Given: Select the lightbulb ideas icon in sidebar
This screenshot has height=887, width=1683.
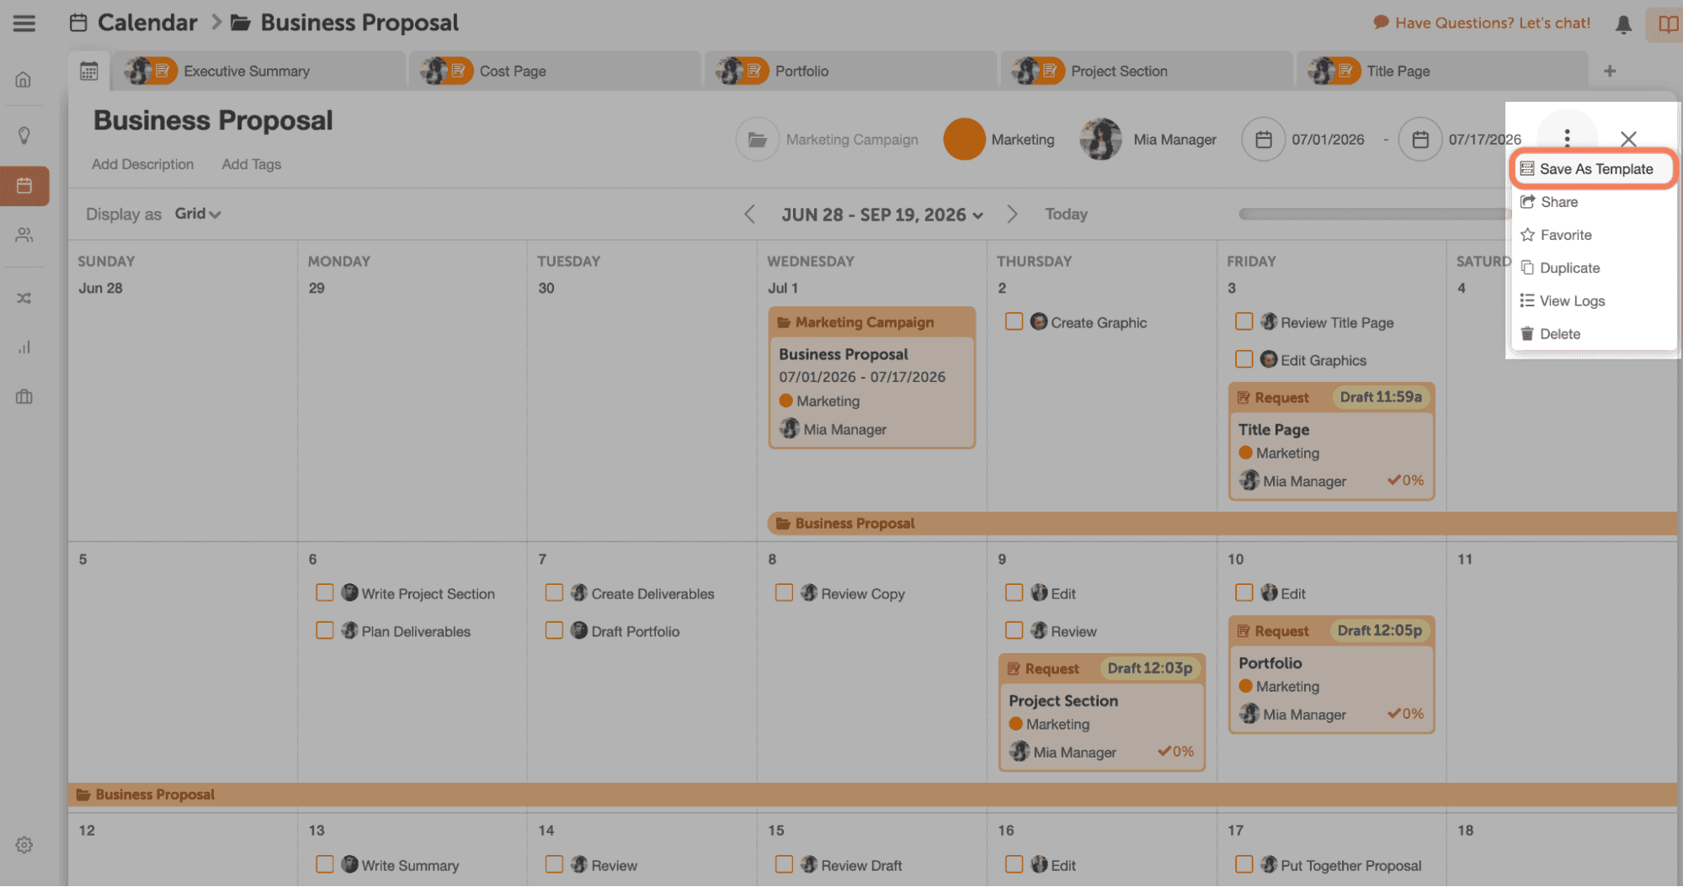Looking at the screenshot, I should (24, 134).
